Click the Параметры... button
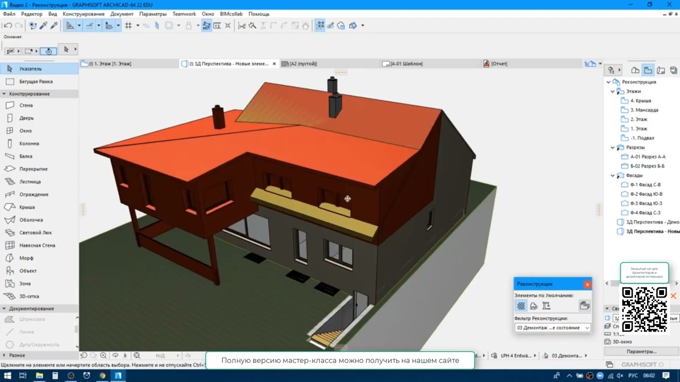This screenshot has height=382, width=680. click(x=641, y=351)
